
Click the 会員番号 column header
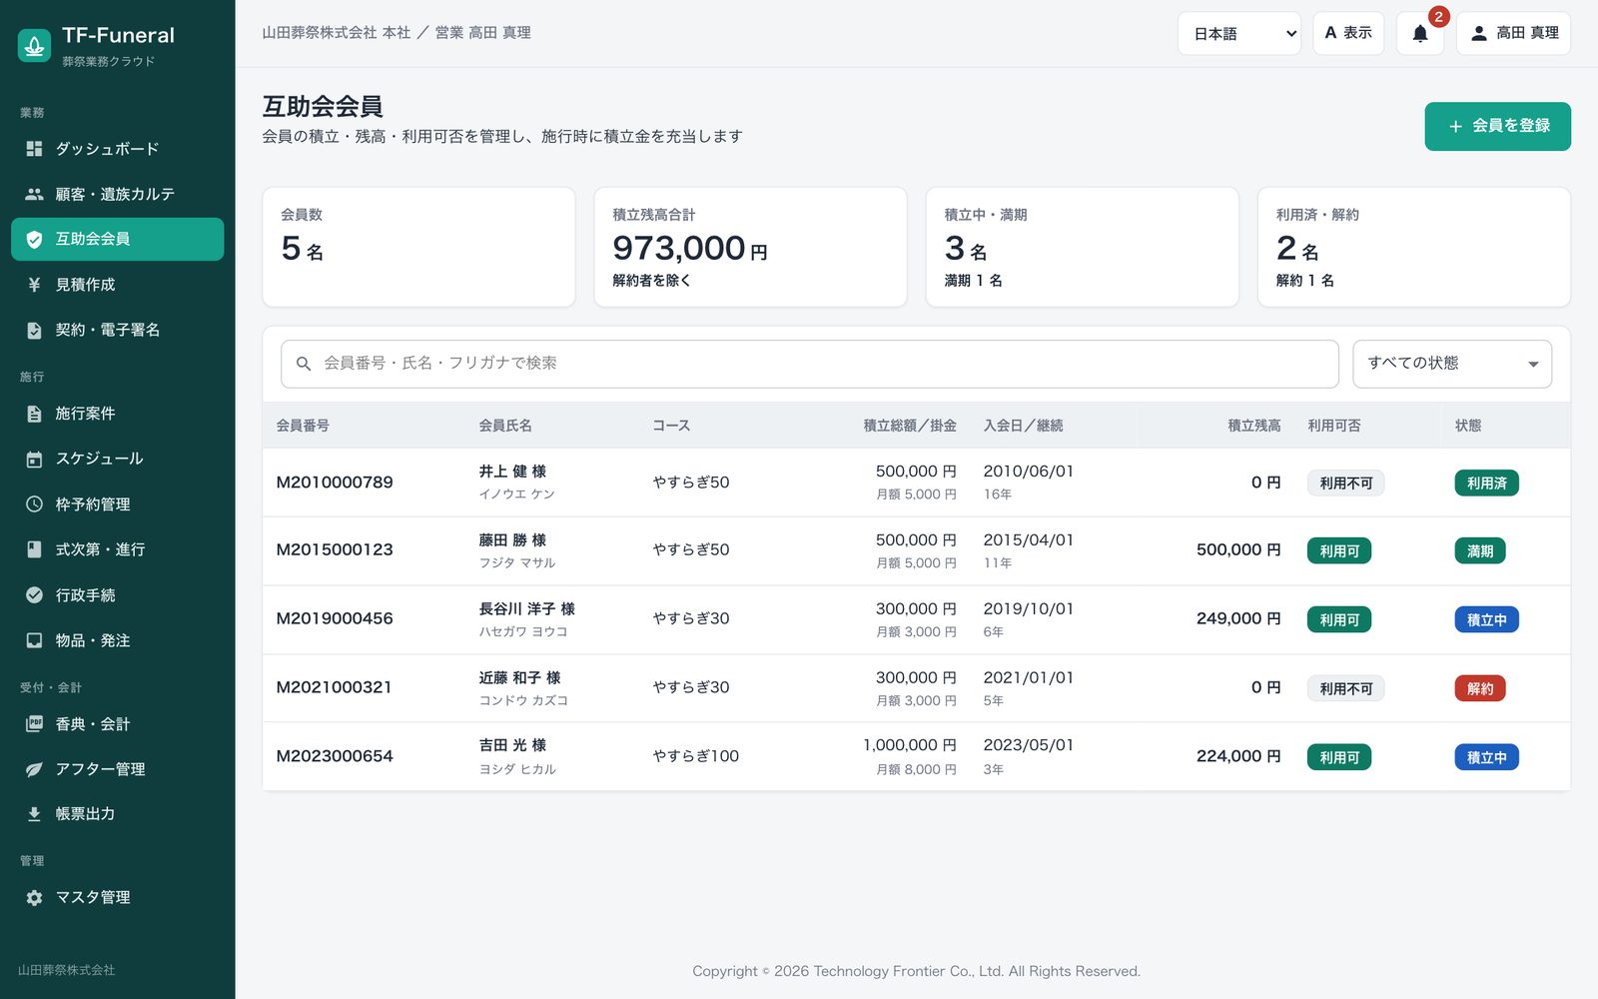[303, 426]
